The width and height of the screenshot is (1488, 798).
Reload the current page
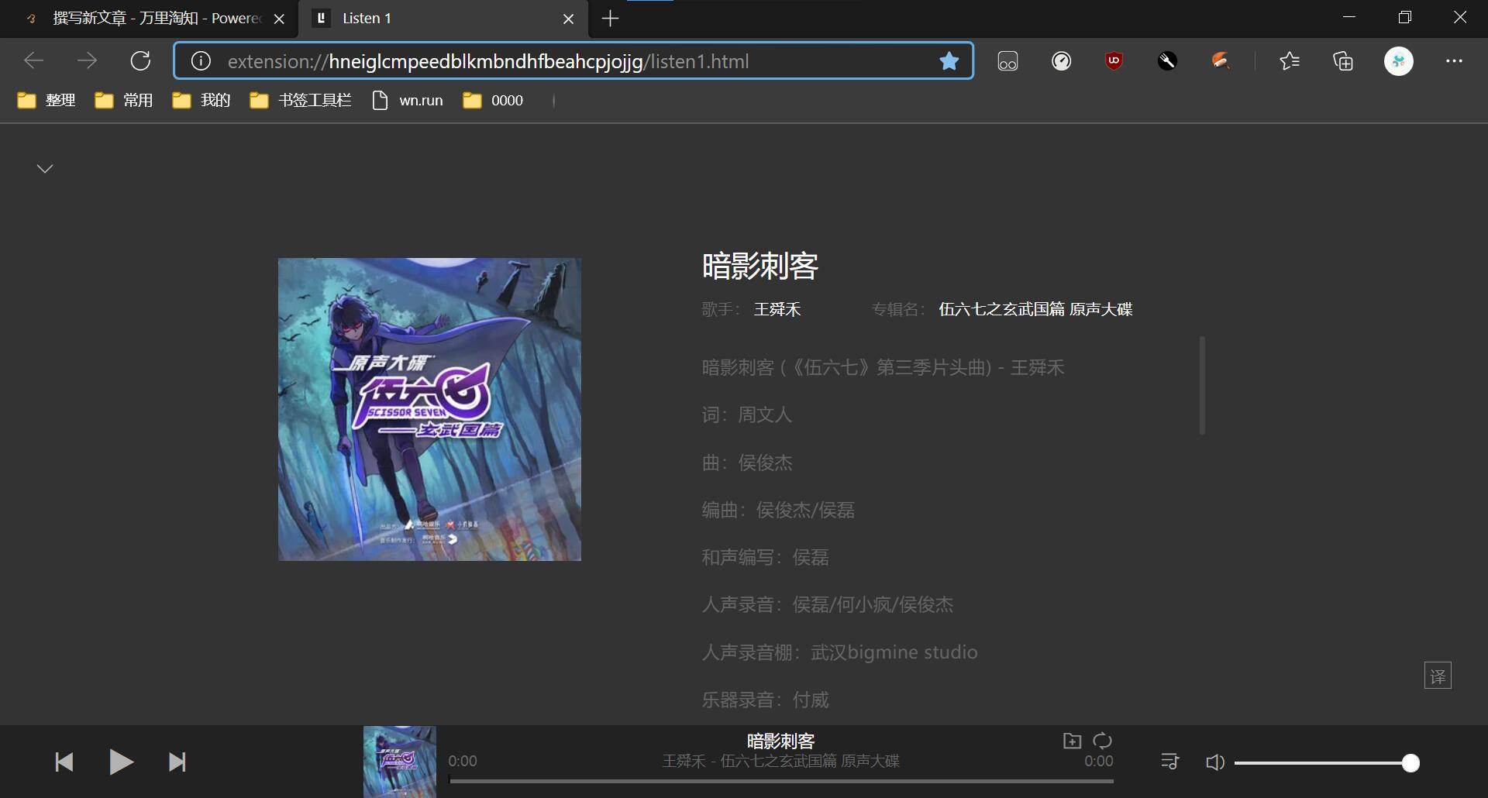(x=140, y=60)
